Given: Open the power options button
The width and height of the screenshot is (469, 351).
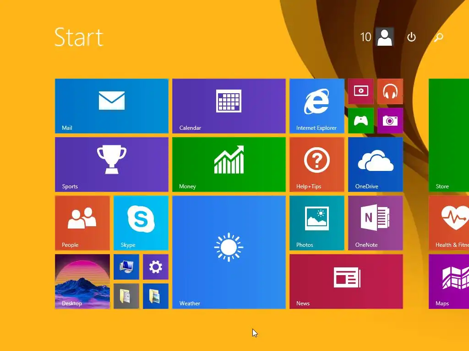Looking at the screenshot, I should 412,37.
